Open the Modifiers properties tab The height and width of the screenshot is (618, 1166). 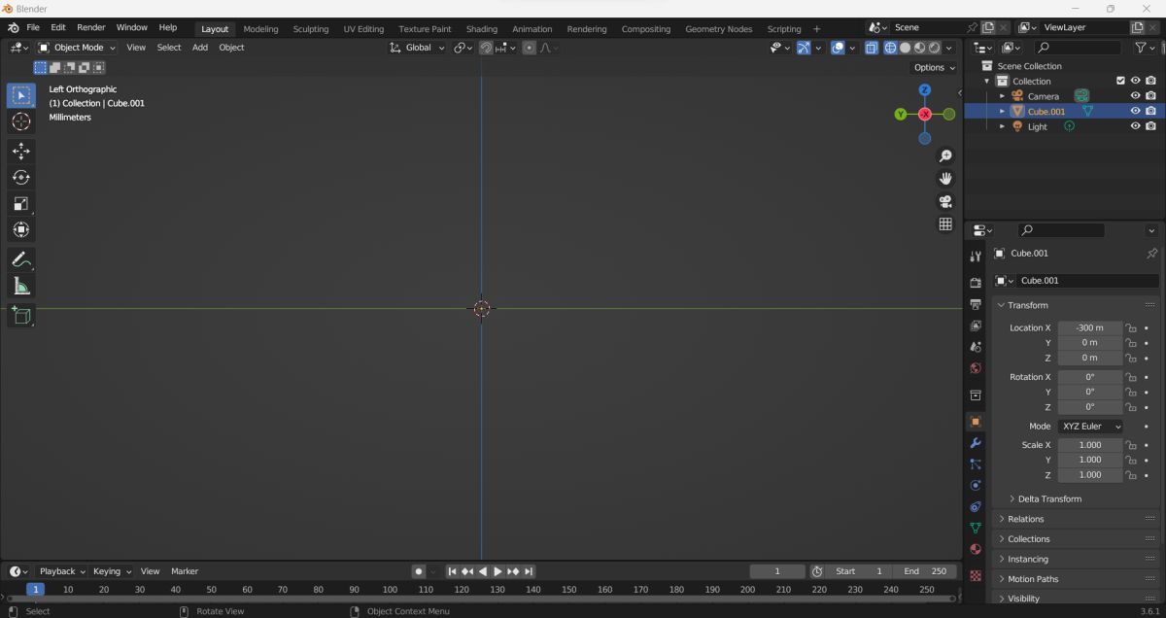pos(976,443)
